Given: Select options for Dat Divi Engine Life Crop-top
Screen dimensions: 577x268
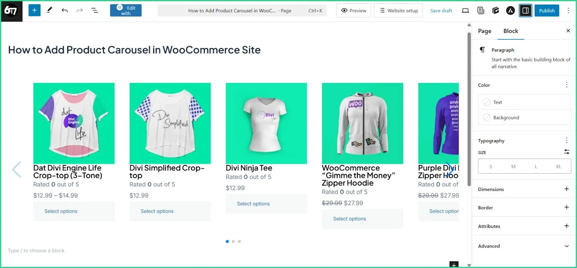Looking at the screenshot, I should (74, 211).
